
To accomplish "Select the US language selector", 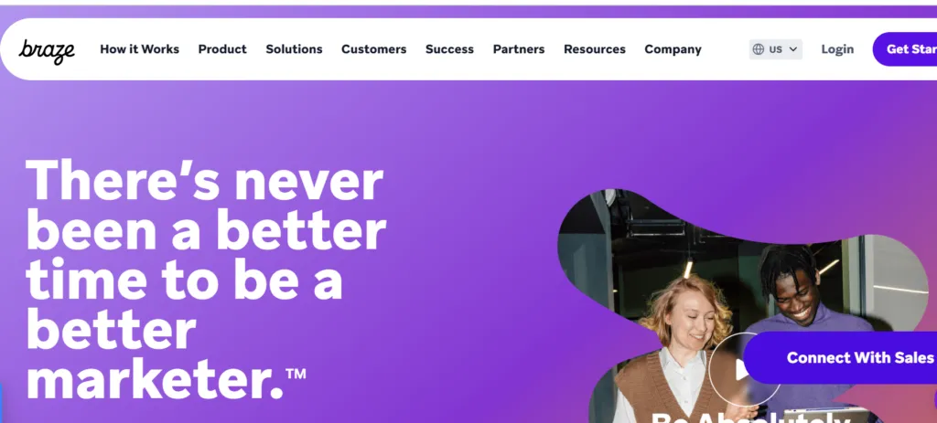I will click(776, 49).
